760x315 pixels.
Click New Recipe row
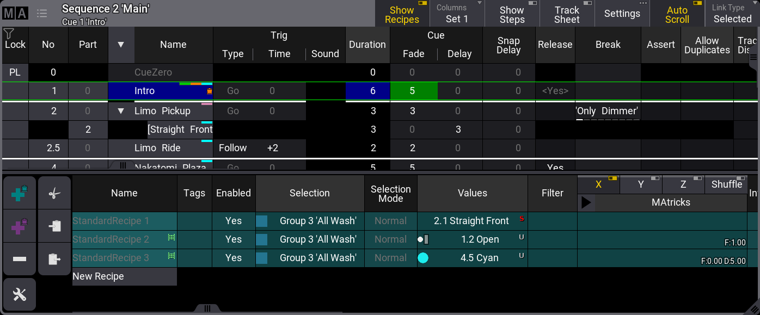[x=125, y=276]
